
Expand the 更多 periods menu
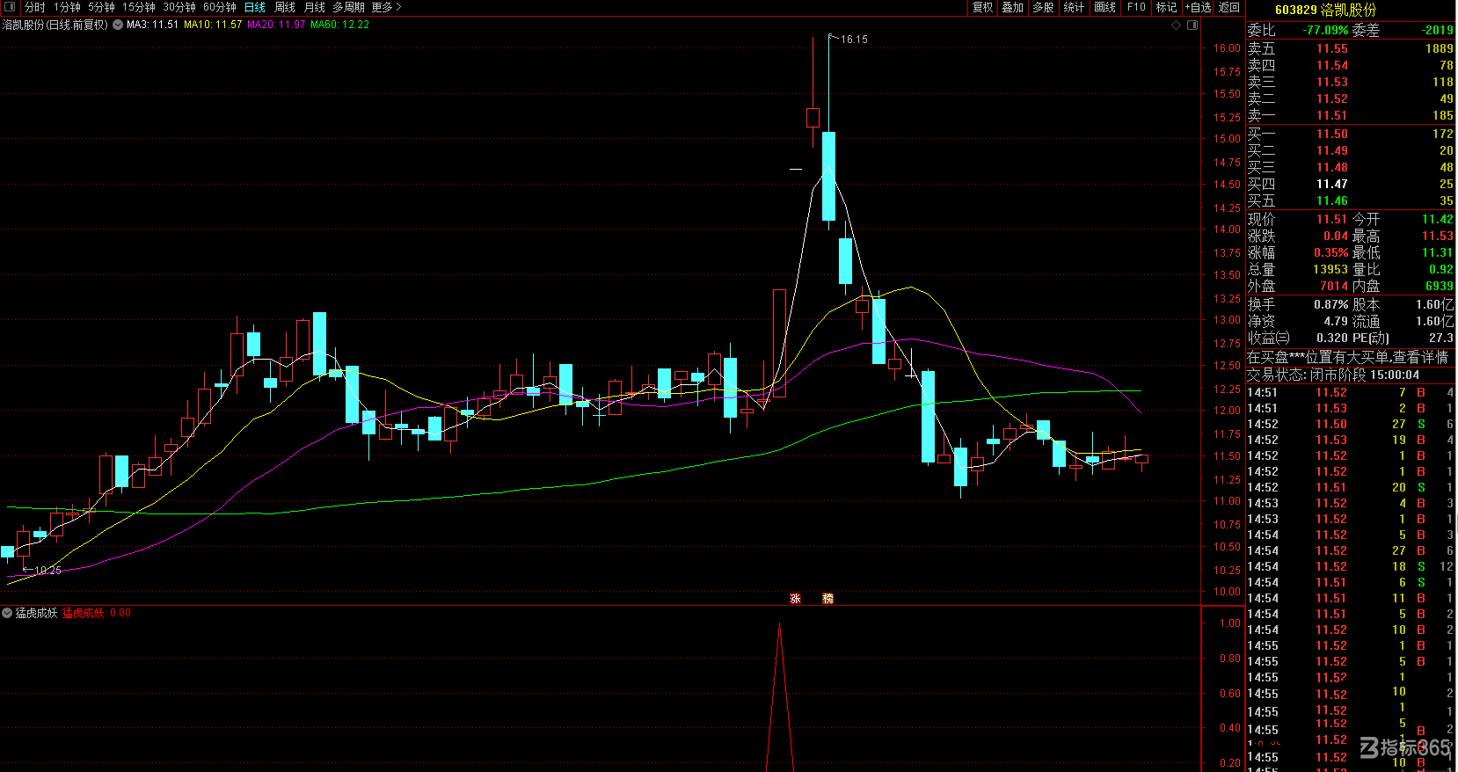coord(386,7)
